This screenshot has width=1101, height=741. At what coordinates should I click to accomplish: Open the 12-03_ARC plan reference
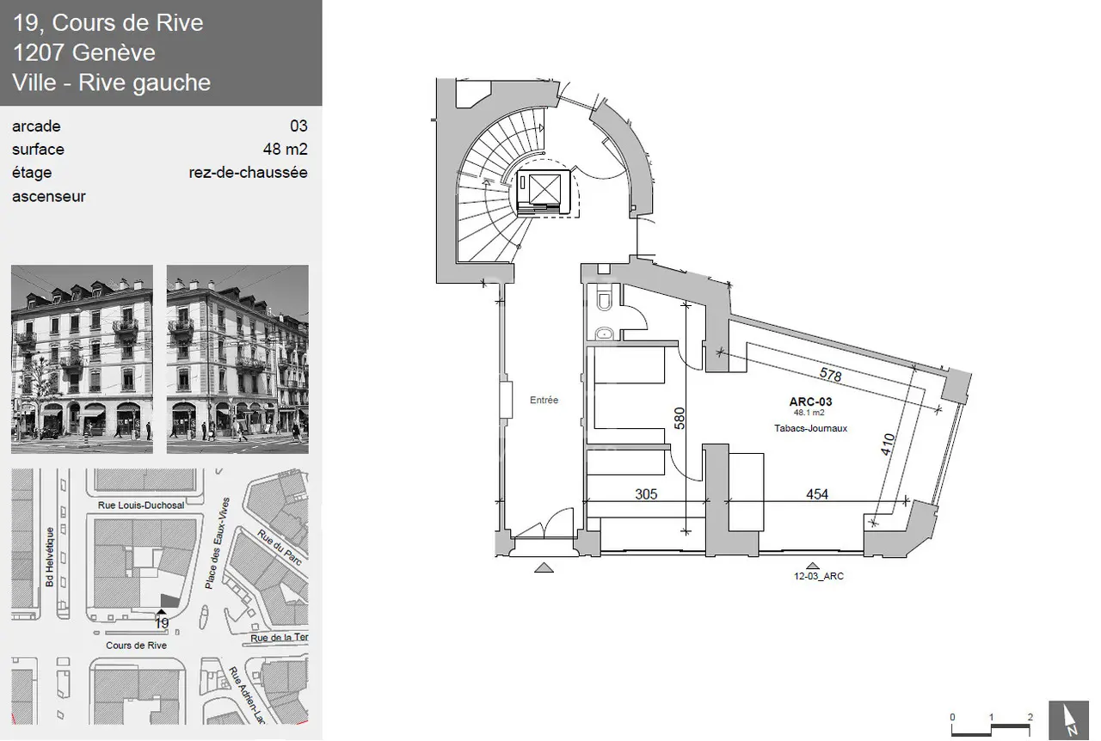[818, 576]
